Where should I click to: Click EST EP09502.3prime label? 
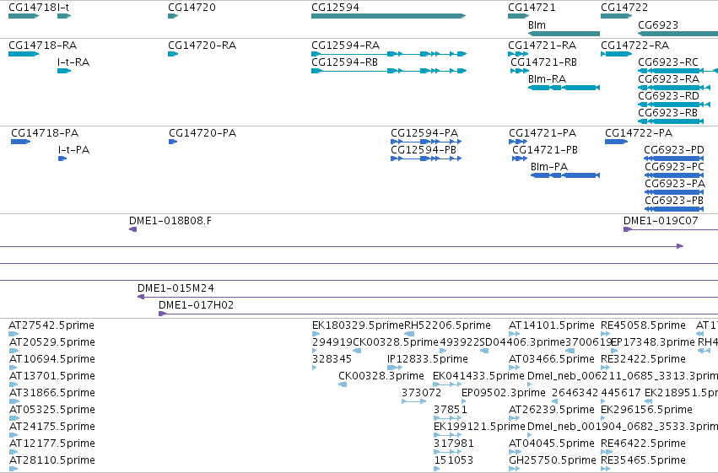504,393
